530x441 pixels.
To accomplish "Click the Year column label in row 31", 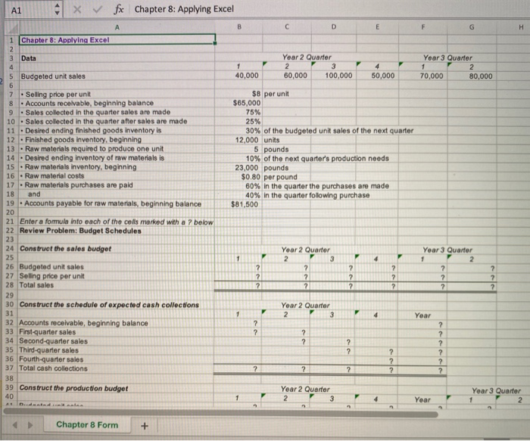I will click(x=422, y=315).
